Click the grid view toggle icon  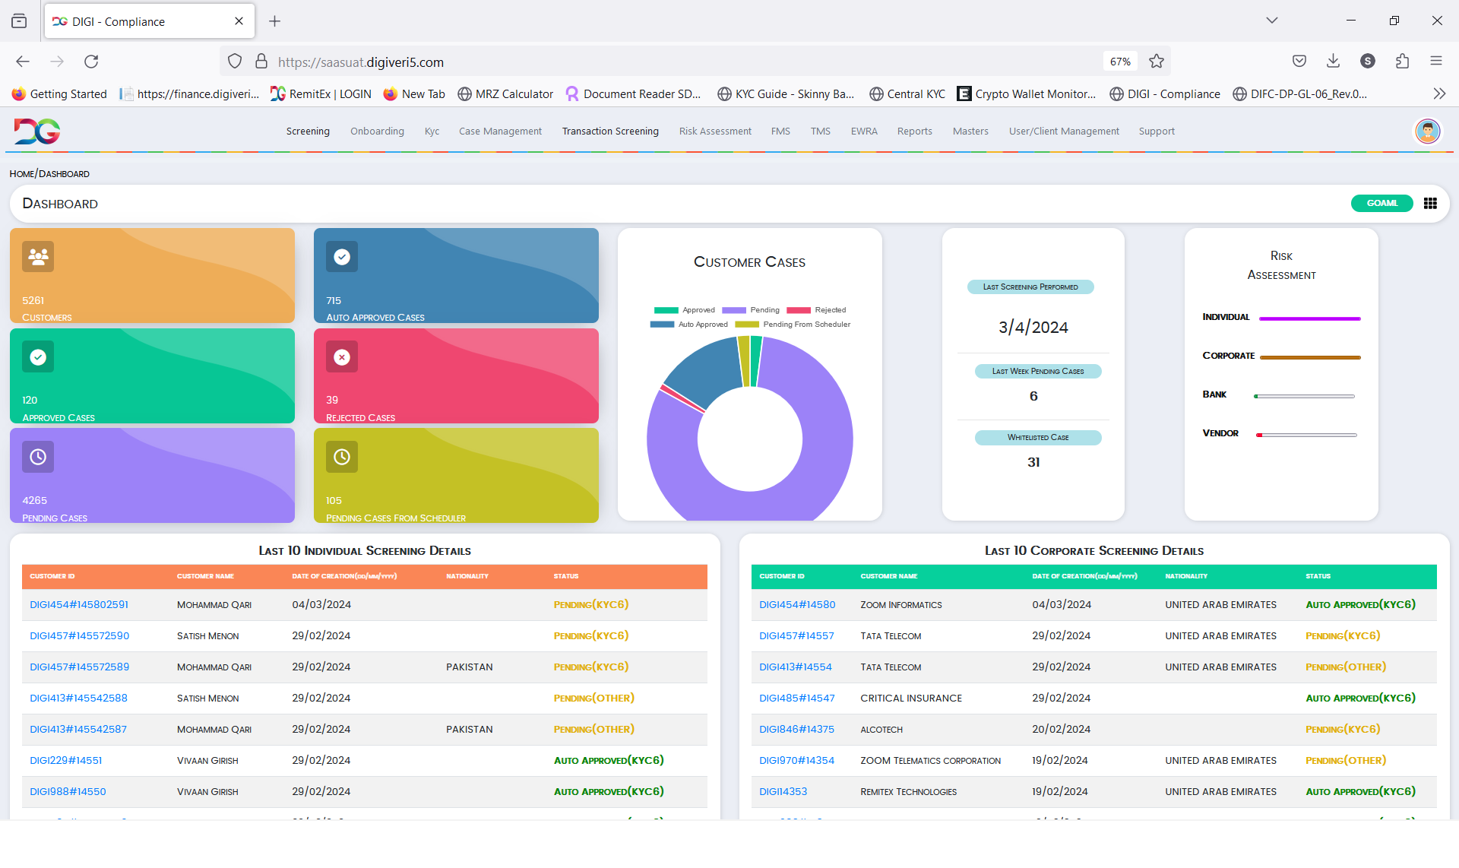[x=1430, y=202]
